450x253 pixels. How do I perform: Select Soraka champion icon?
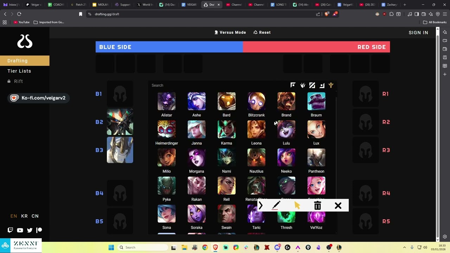pyautogui.click(x=197, y=214)
